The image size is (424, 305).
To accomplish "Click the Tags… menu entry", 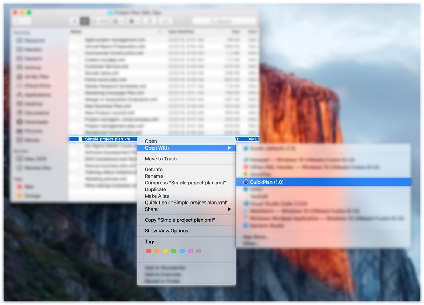I will (152, 242).
